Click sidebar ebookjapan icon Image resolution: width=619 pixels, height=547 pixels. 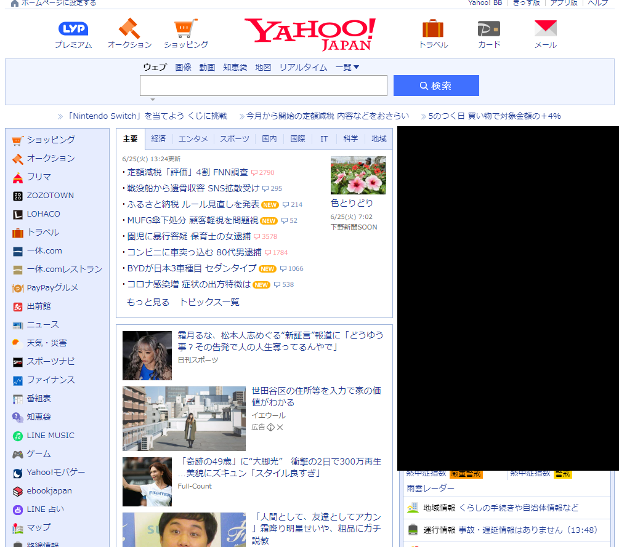pos(18,492)
